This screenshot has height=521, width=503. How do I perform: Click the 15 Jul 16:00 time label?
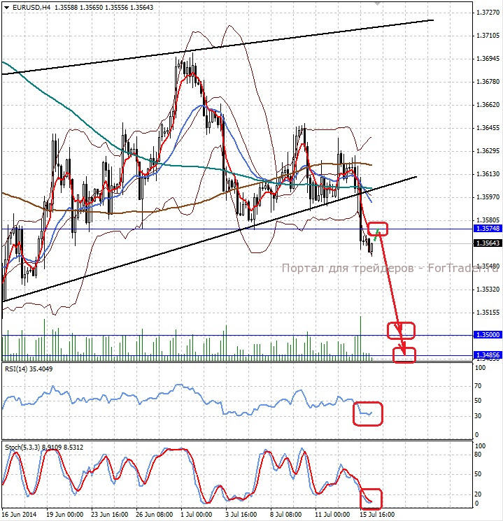click(377, 514)
